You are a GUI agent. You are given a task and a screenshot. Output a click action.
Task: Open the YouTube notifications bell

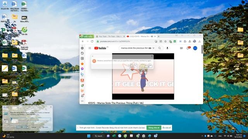point(188,48)
